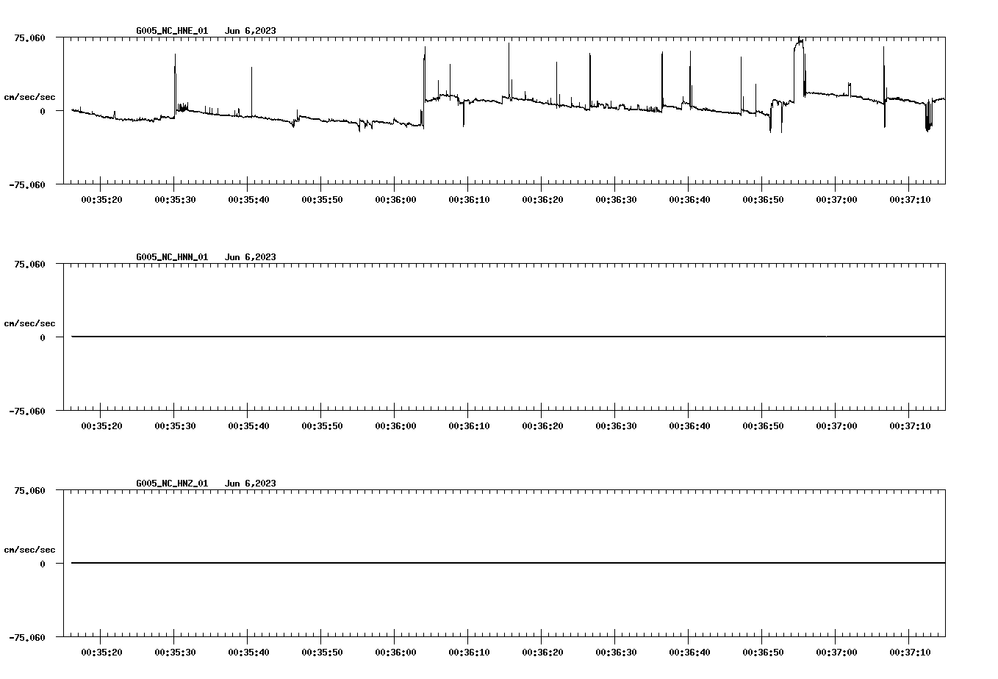Click time label 00:35:20 under HNZ plot
Viewport: 998px width, 679px height.
(x=101, y=653)
